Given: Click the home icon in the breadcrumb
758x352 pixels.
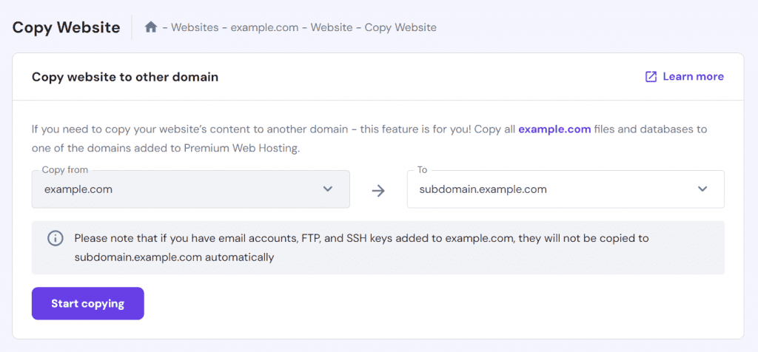Looking at the screenshot, I should point(151,27).
